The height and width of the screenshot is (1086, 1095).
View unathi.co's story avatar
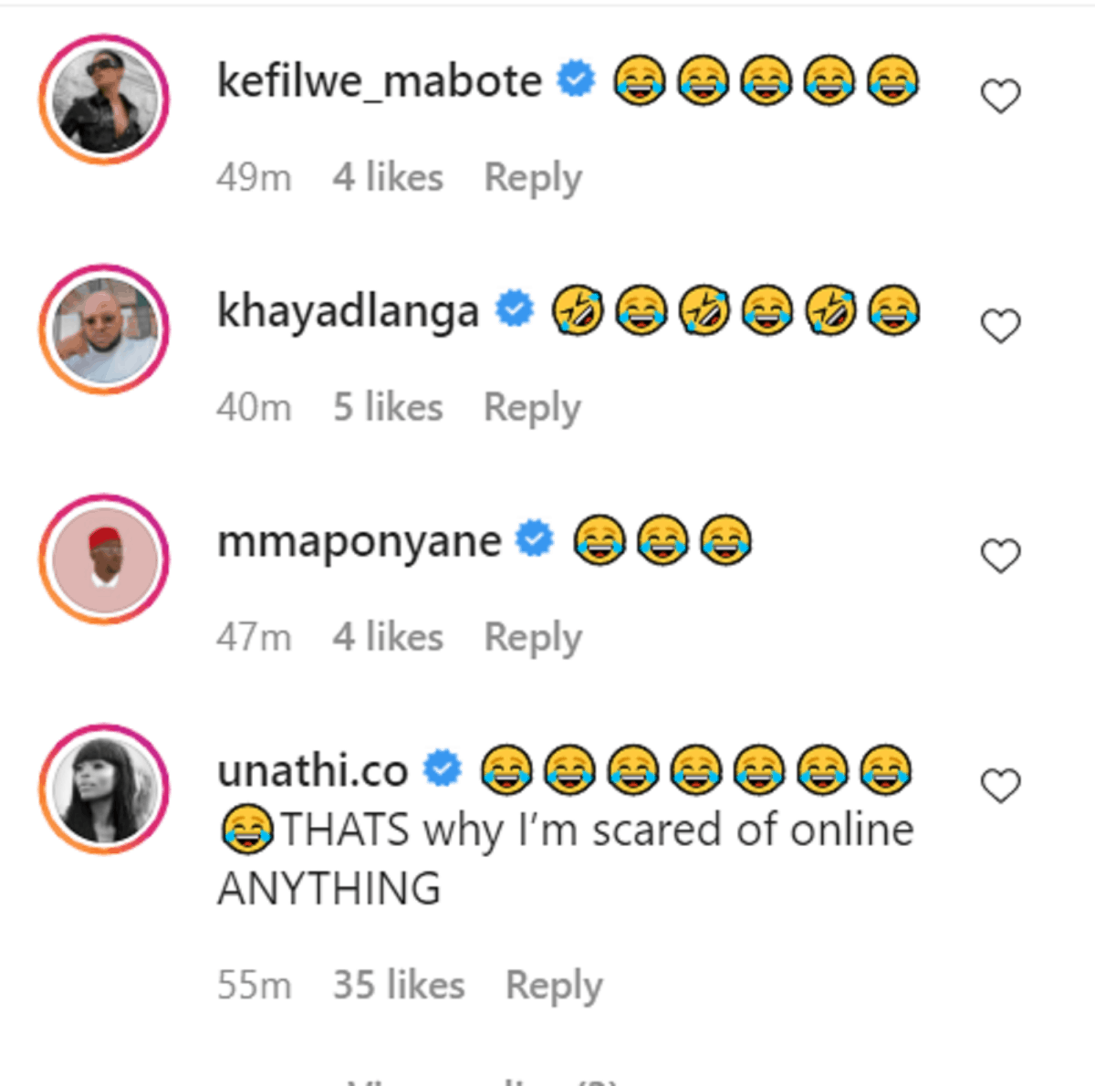[x=104, y=789]
